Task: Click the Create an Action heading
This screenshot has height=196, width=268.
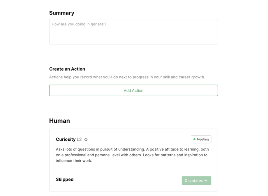Action: [67, 69]
